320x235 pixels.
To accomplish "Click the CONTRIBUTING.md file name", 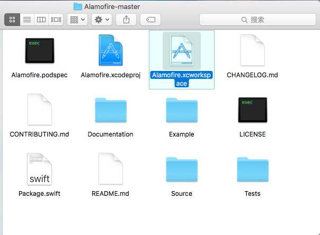I will point(39,134).
